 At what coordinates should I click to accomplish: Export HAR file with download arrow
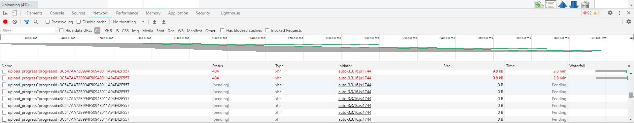pyautogui.click(x=164, y=22)
